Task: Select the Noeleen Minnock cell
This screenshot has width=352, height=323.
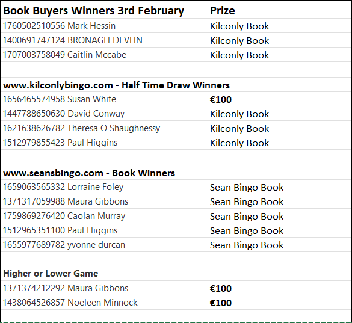Action: [105, 303]
